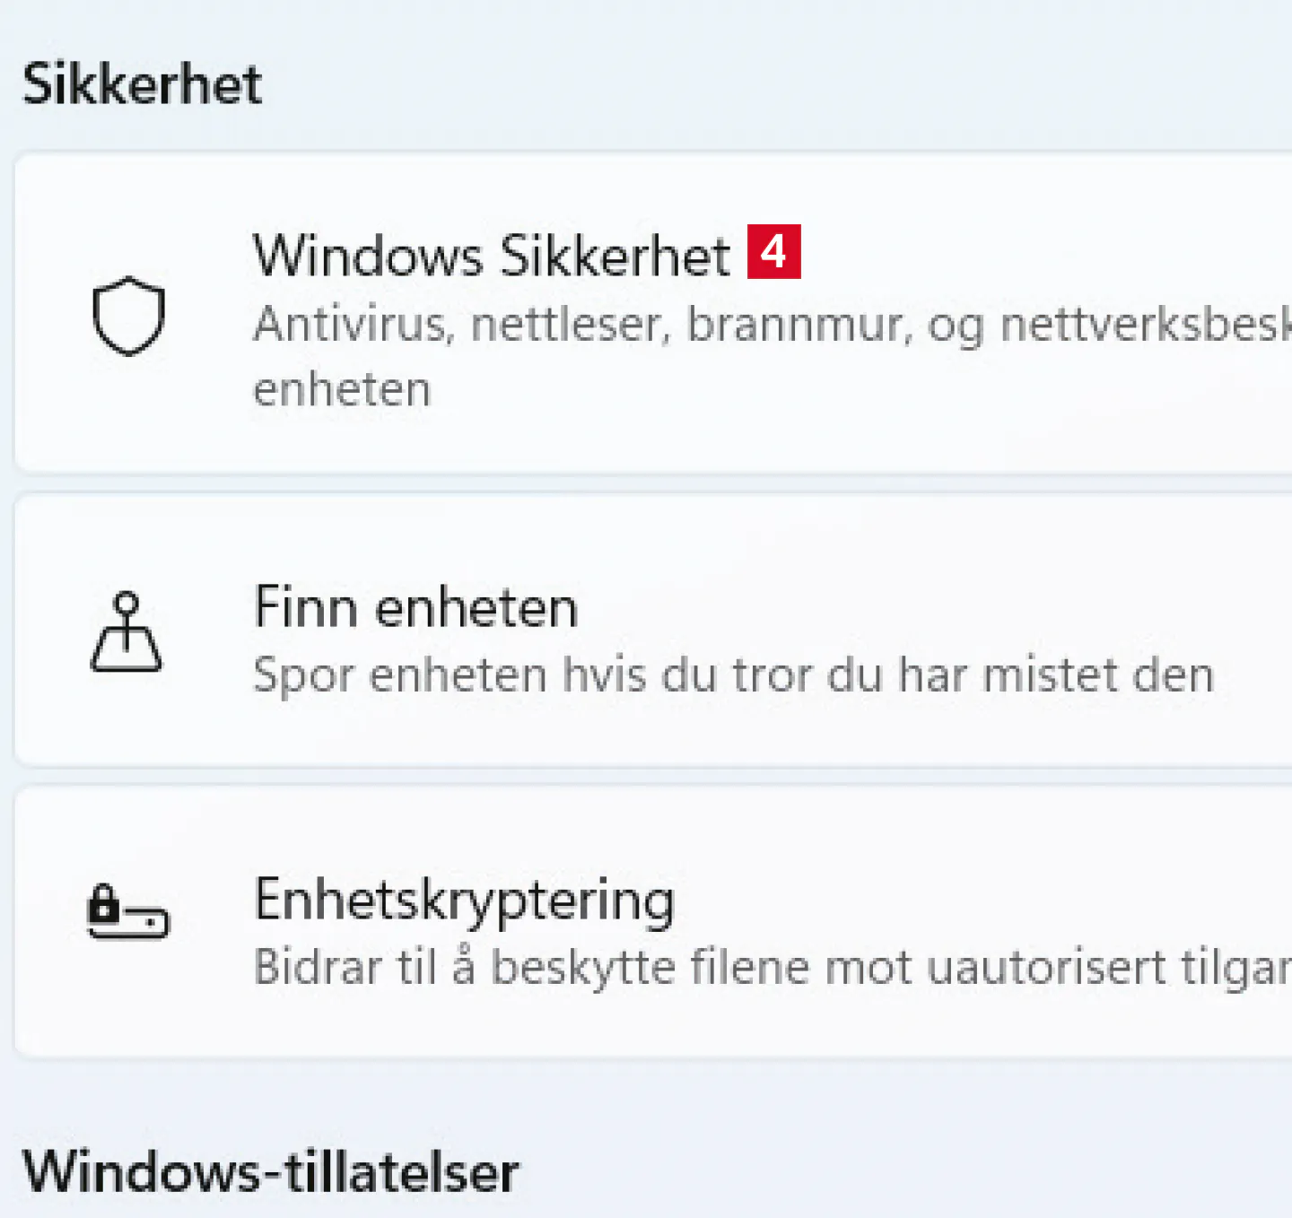Screen dimensions: 1292x1218
Task: Click the Windows-tillatelser section heading
Action: pyautogui.click(x=270, y=1171)
